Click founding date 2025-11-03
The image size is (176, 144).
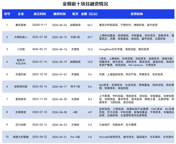pos(40,99)
